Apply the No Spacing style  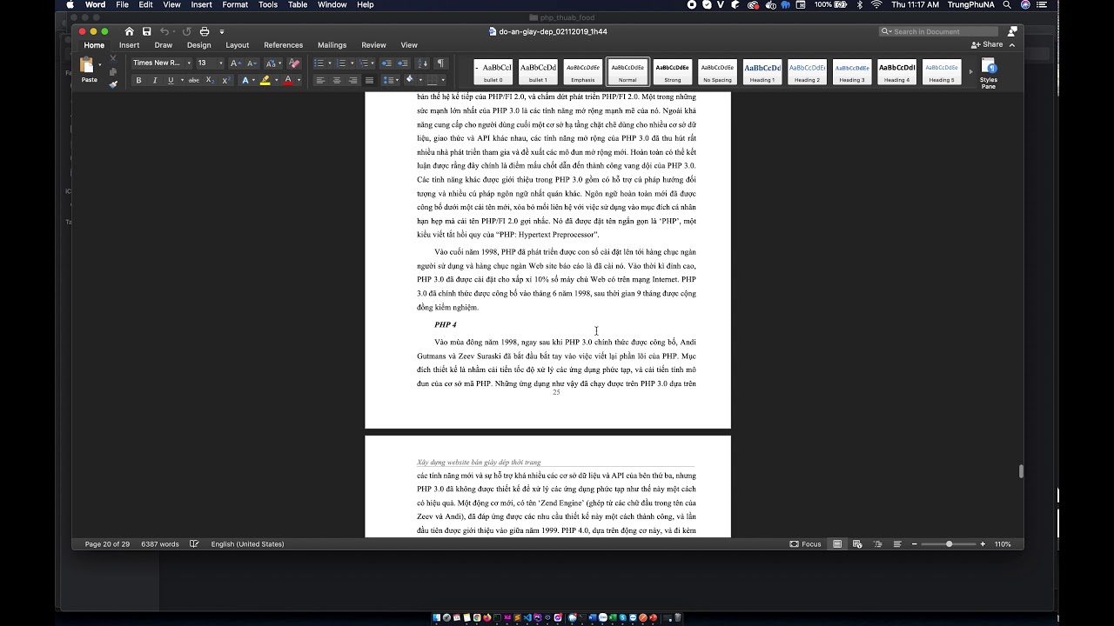pyautogui.click(x=717, y=72)
